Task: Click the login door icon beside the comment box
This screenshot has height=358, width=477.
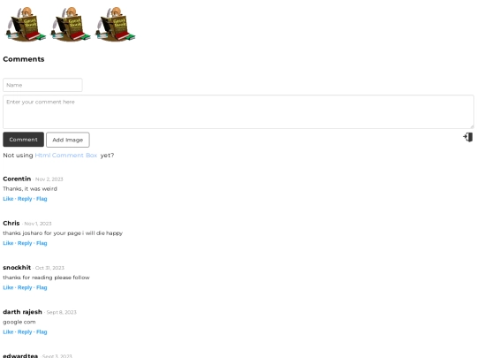Action: pos(468,137)
